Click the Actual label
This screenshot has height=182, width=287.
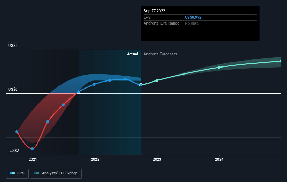[132, 54]
